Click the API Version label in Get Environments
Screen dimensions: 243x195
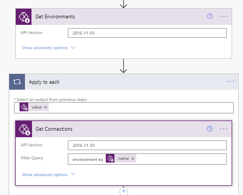(x=31, y=32)
